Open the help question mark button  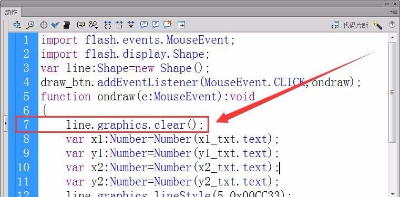point(392,25)
